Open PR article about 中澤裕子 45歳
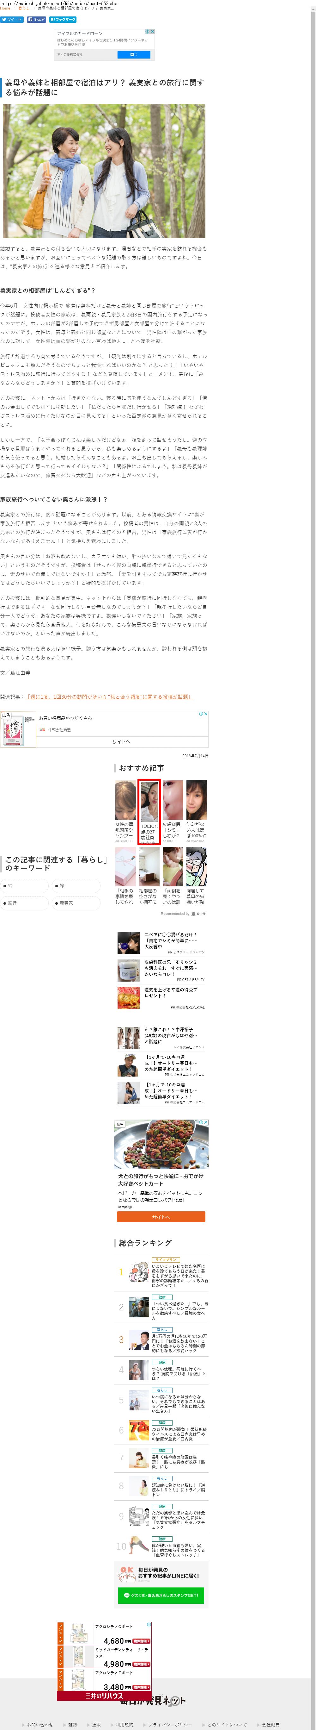The height and width of the screenshot is (1730, 316). point(161,1038)
